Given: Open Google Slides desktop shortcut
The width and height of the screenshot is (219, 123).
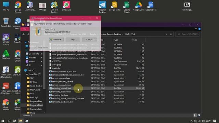Looking at the screenshot, I should 115,6.
